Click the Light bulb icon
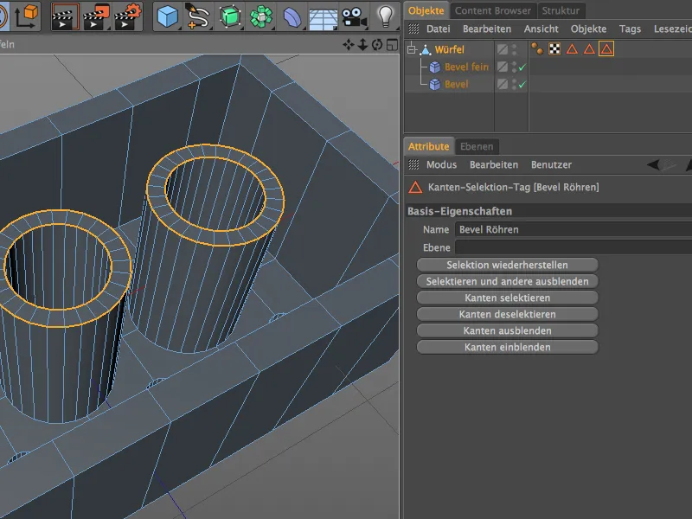This screenshot has height=519, width=692. (386, 16)
